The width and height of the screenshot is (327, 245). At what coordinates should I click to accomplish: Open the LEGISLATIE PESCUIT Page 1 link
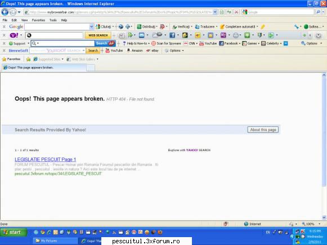click(45, 160)
